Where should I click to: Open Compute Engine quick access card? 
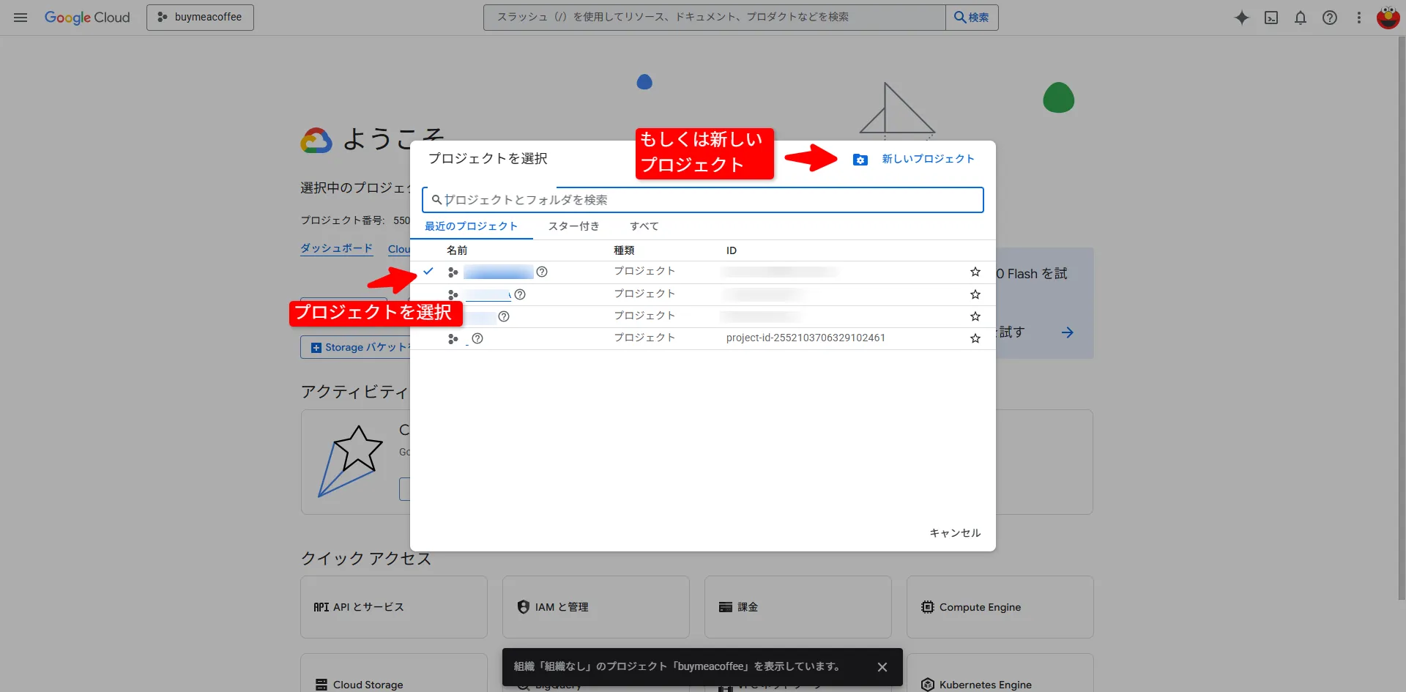pyautogui.click(x=1000, y=607)
